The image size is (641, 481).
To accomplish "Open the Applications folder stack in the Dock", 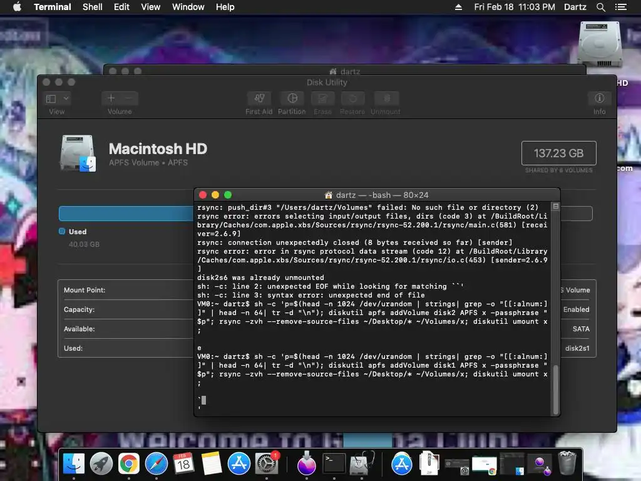I will click(402, 464).
